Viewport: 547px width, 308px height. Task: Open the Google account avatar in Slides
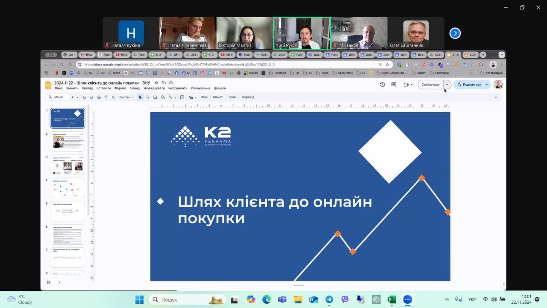tap(498, 85)
